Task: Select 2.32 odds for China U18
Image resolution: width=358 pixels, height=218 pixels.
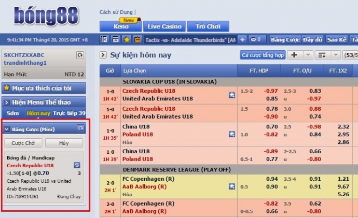Action: (x=343, y=126)
